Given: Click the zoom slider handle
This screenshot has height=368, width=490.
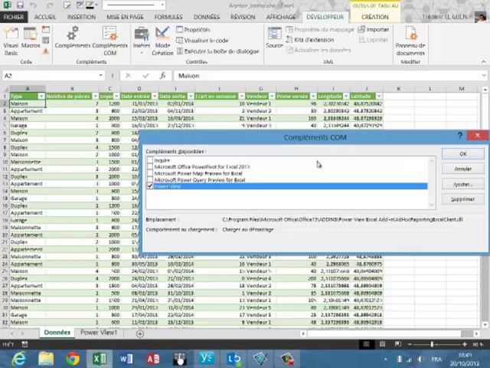Looking at the screenshot, I should (x=432, y=344).
